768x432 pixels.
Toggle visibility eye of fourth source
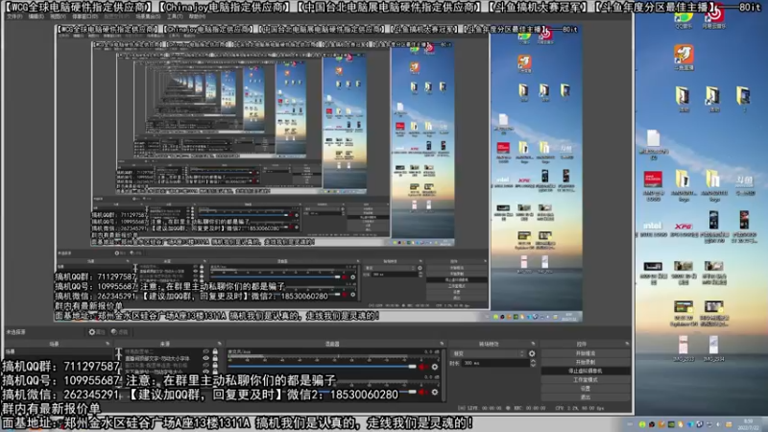(205, 372)
